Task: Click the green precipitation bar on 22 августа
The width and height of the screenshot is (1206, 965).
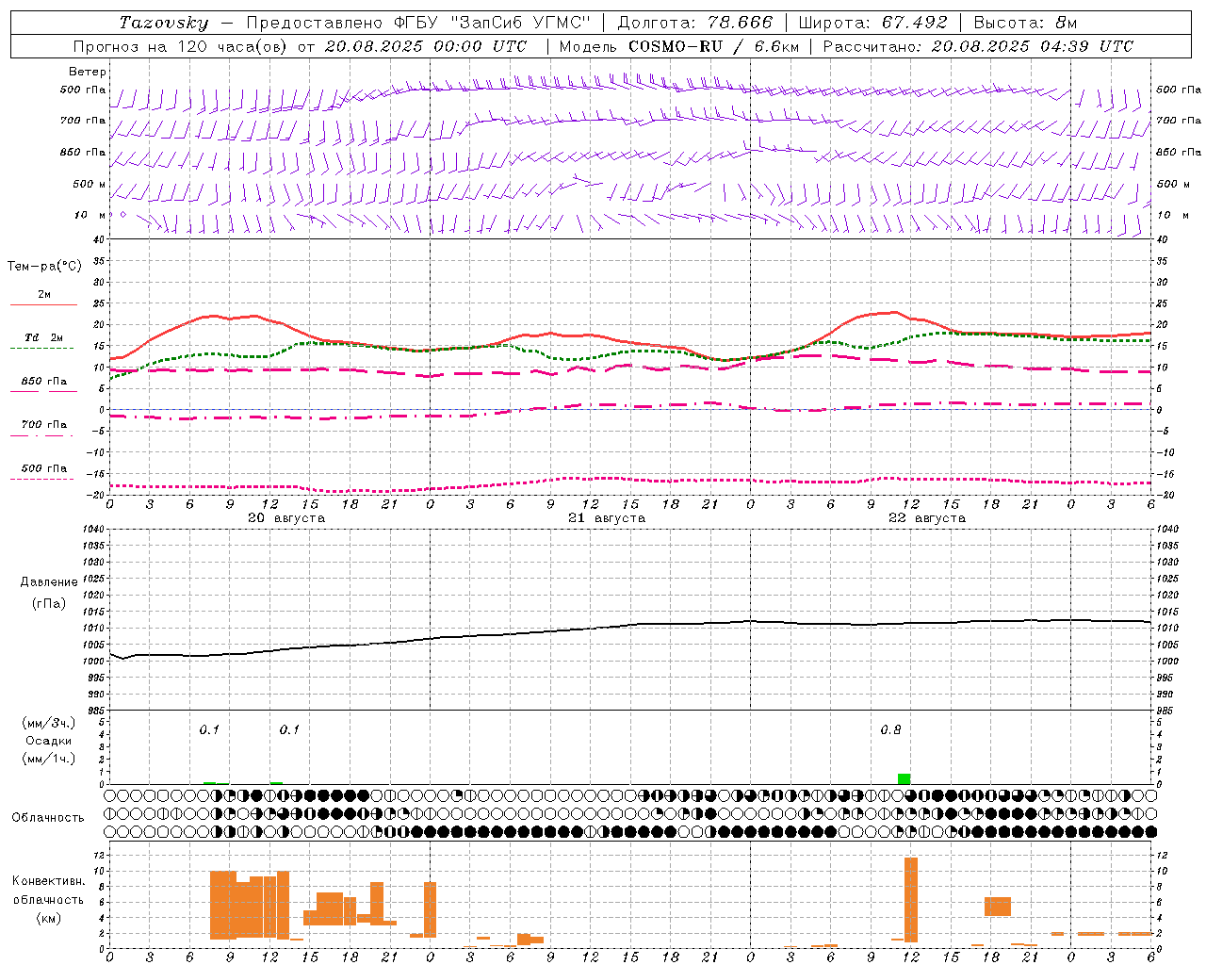Action: [x=904, y=778]
